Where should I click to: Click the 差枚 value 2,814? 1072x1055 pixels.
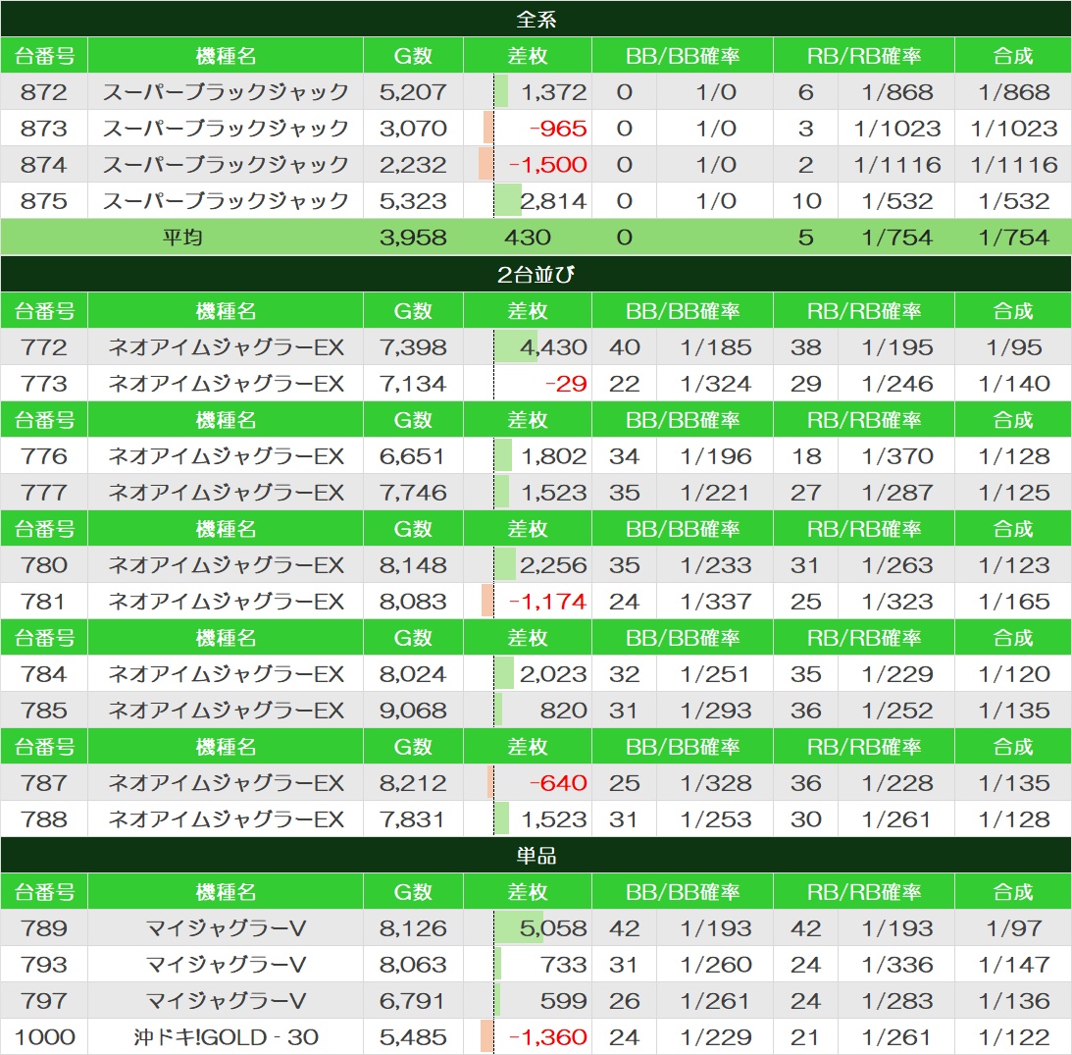click(553, 200)
